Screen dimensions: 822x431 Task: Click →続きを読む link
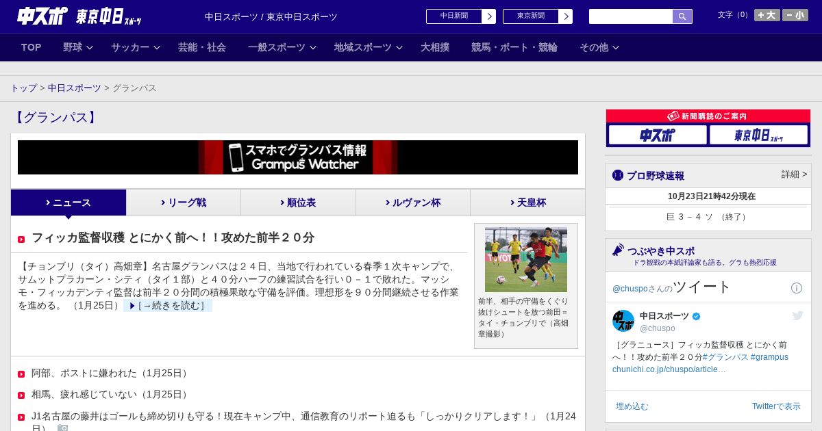tap(168, 306)
